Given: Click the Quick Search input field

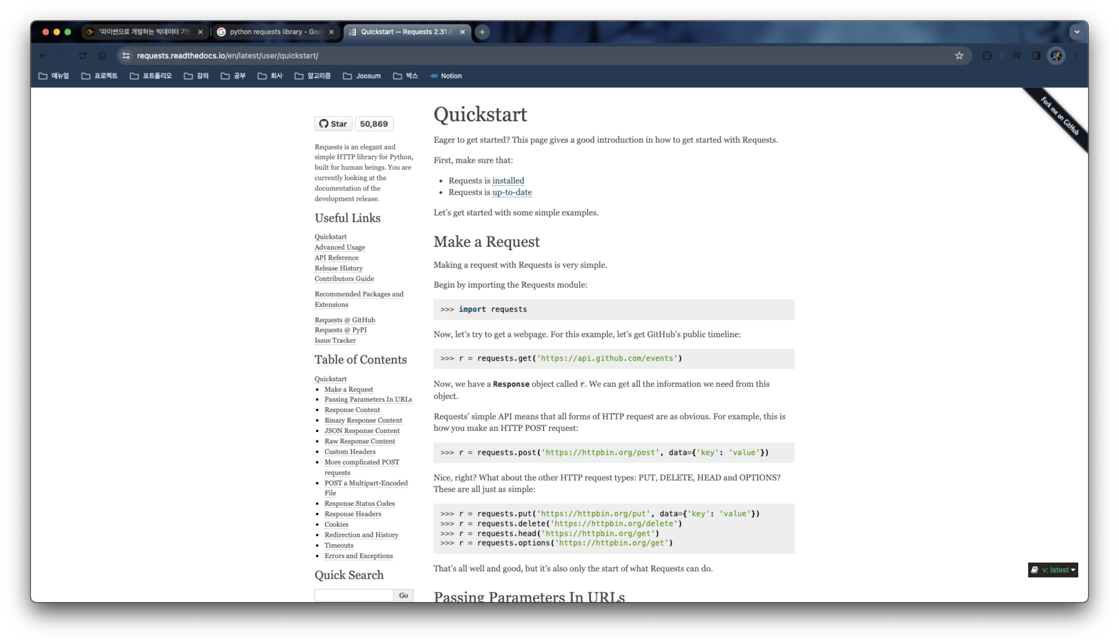Looking at the screenshot, I should (354, 595).
